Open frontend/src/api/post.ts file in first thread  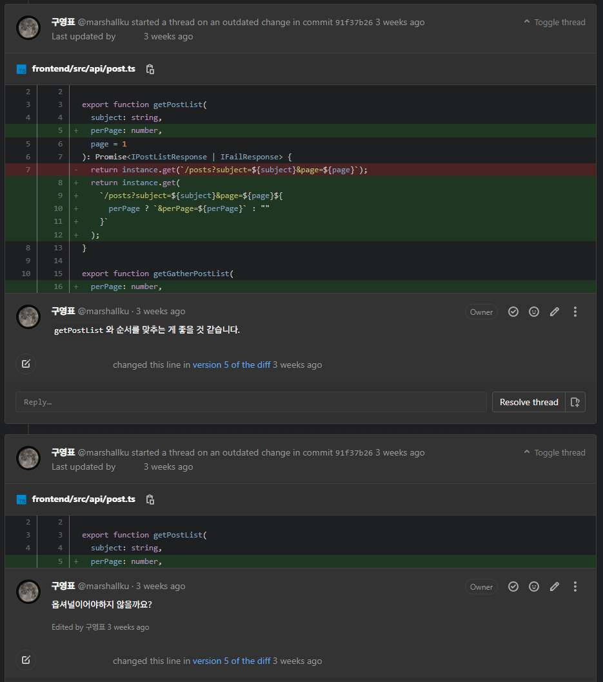pyautogui.click(x=84, y=69)
